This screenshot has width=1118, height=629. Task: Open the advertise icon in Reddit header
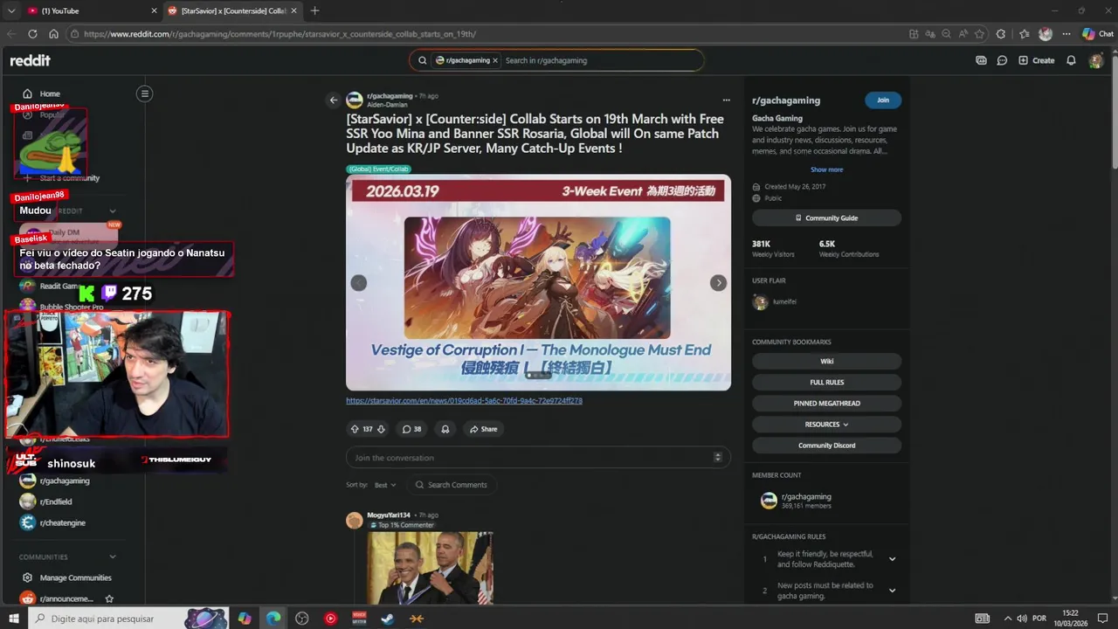[981, 60]
